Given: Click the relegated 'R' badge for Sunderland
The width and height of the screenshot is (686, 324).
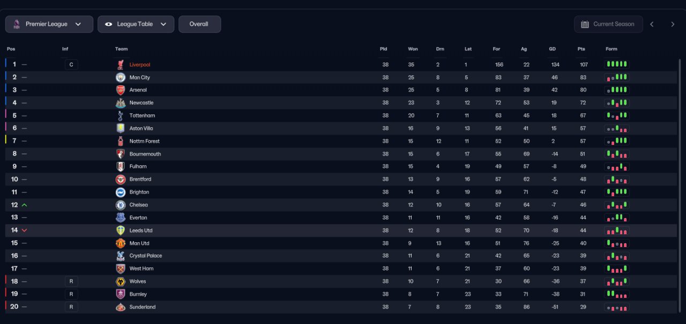Looking at the screenshot, I should [71, 307].
